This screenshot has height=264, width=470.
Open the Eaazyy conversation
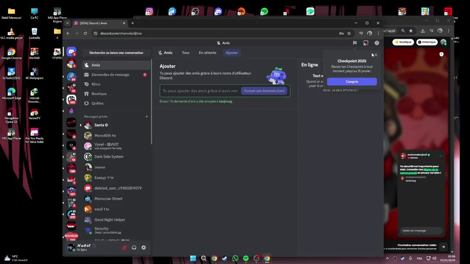point(116,178)
